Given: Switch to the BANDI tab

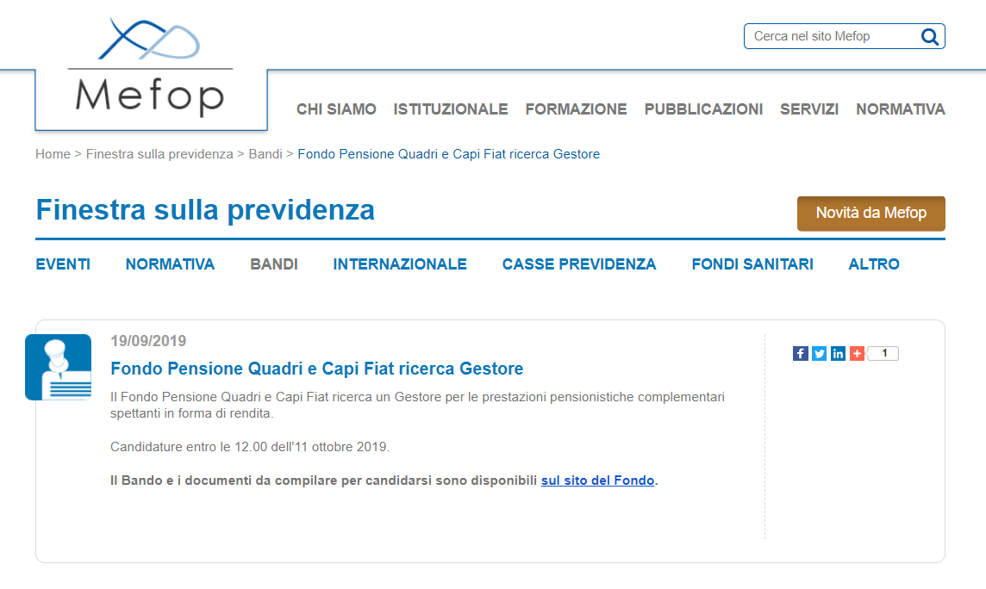Looking at the screenshot, I should point(274,264).
